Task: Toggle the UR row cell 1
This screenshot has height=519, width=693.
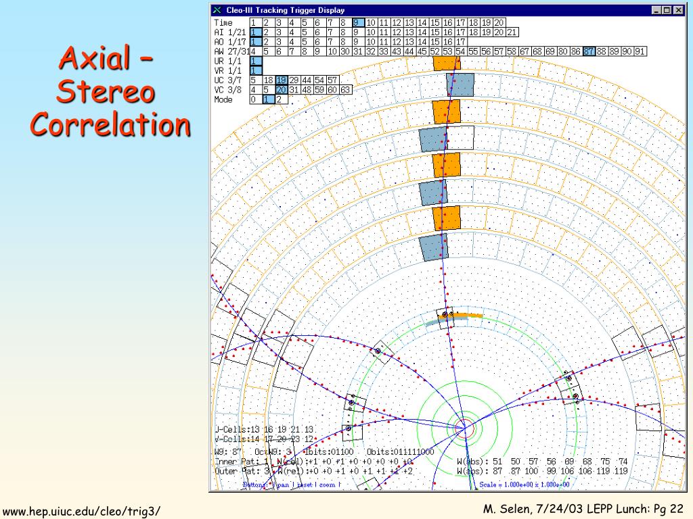Action: [x=255, y=61]
